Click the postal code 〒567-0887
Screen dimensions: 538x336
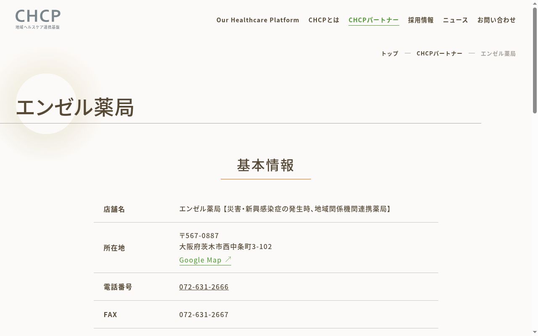pos(199,235)
